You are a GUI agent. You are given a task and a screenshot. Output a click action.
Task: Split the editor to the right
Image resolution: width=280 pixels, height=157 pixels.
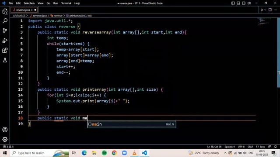tap(270, 10)
